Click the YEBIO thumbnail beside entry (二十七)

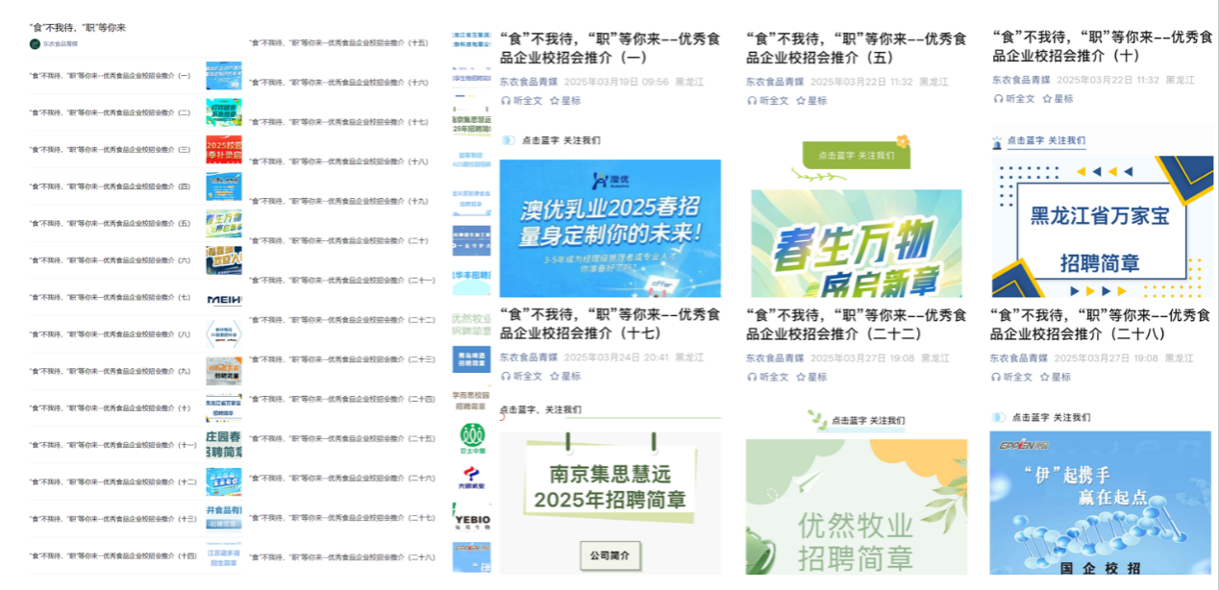click(471, 518)
